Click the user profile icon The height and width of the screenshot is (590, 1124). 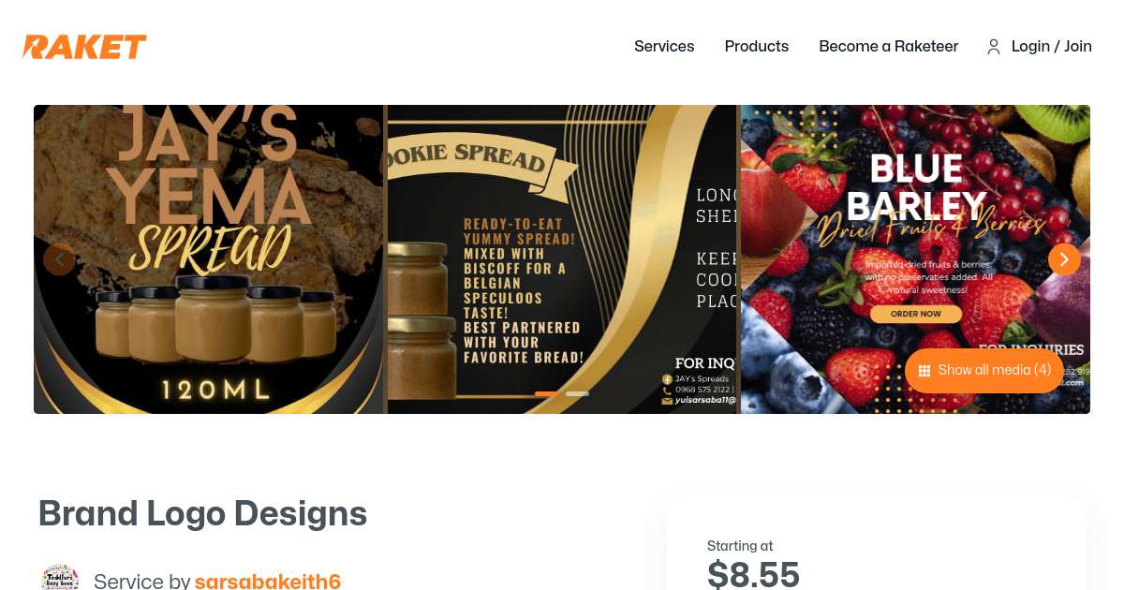(x=994, y=47)
